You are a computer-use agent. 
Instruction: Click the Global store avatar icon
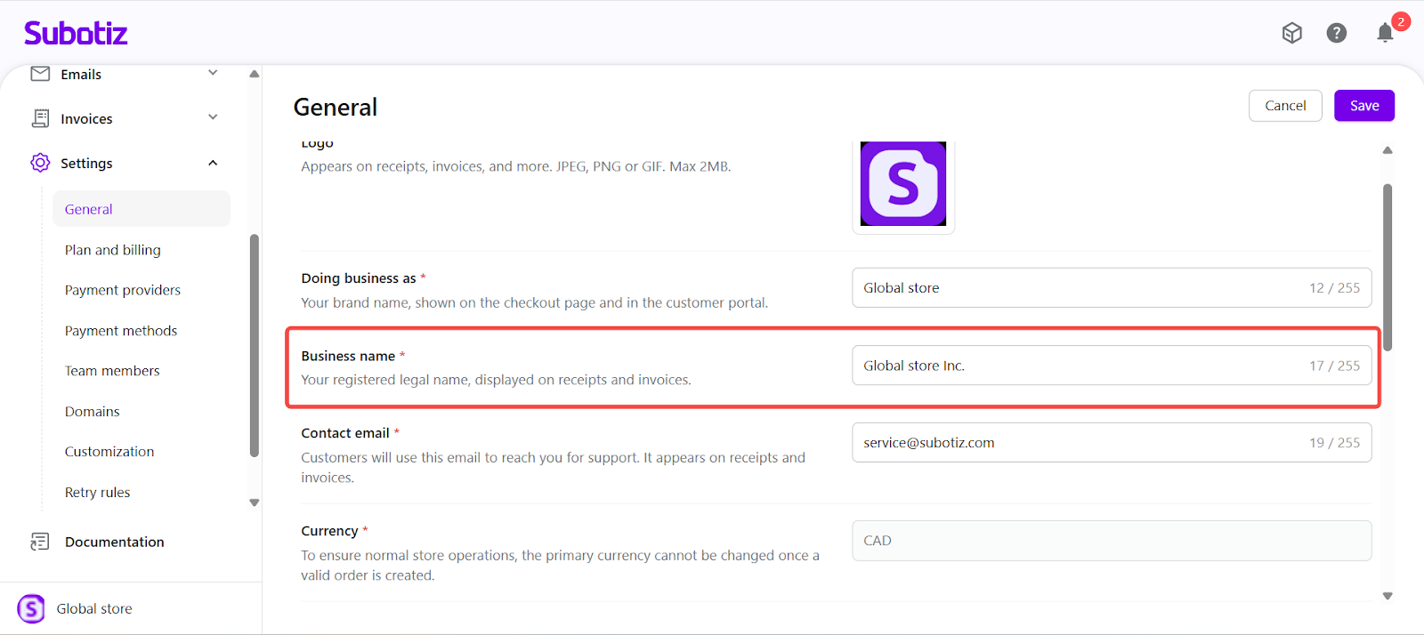(31, 609)
